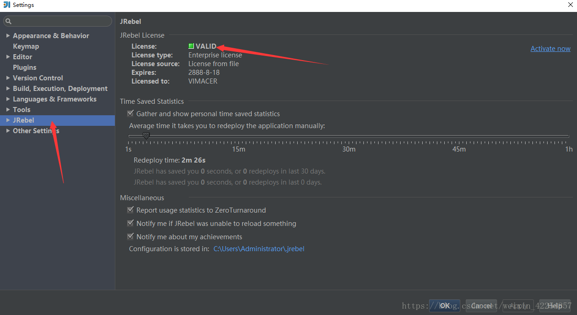Expand the Editor settings tree node
577x315 pixels.
[x=8, y=57]
